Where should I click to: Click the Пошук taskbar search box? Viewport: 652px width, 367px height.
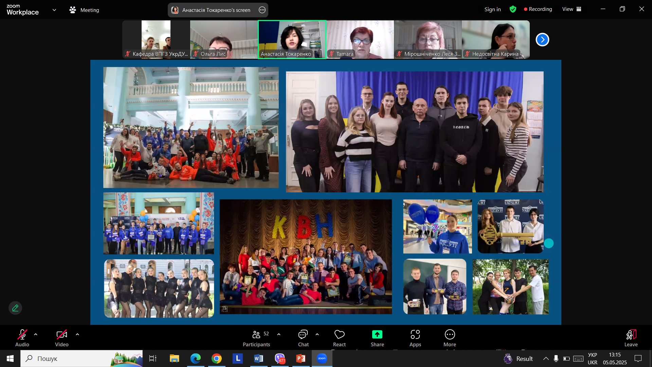tap(81, 359)
